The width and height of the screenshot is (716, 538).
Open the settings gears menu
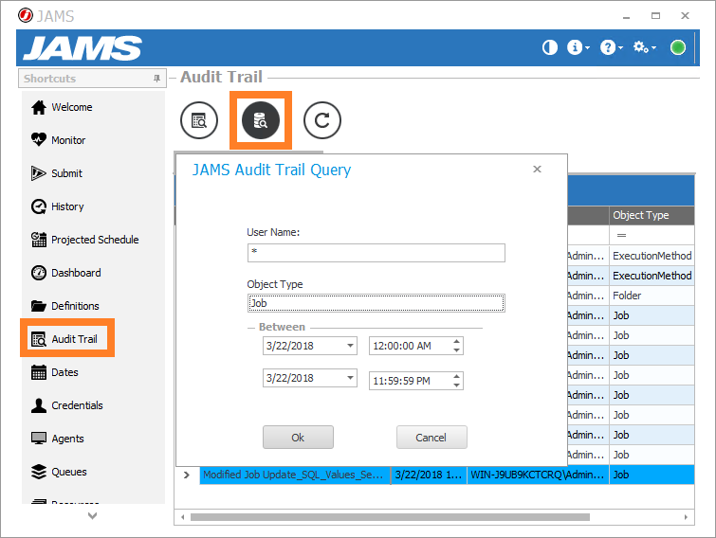644,47
